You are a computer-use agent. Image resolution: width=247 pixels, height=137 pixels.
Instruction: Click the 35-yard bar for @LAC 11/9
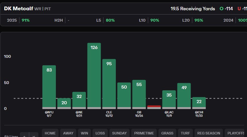(x=169, y=100)
